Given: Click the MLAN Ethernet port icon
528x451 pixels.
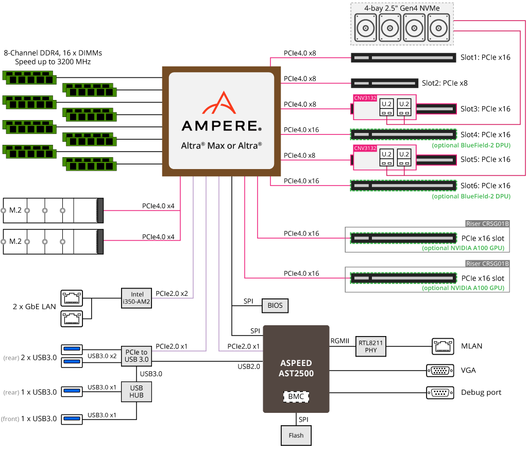Looking at the screenshot, I should point(442,346).
